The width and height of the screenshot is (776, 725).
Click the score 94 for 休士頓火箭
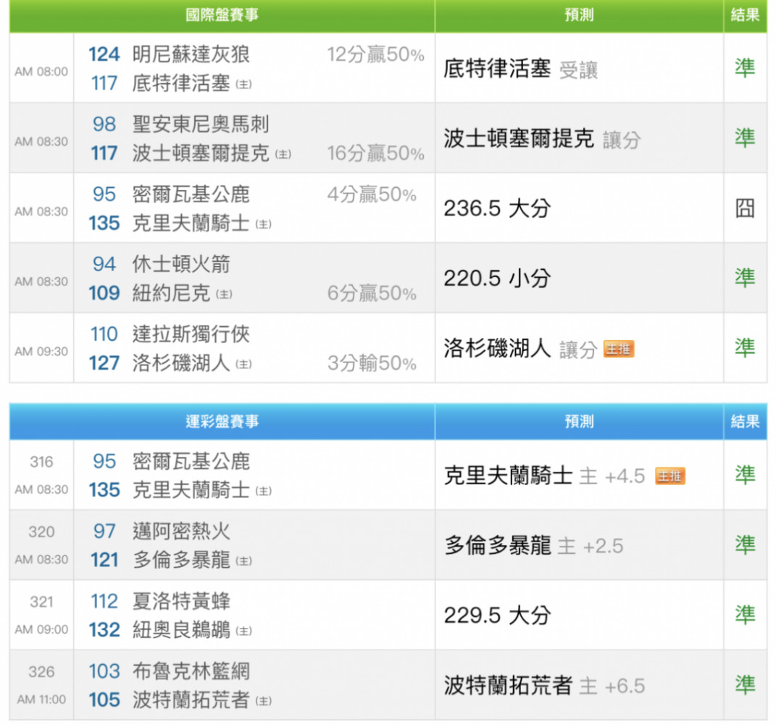click(104, 265)
